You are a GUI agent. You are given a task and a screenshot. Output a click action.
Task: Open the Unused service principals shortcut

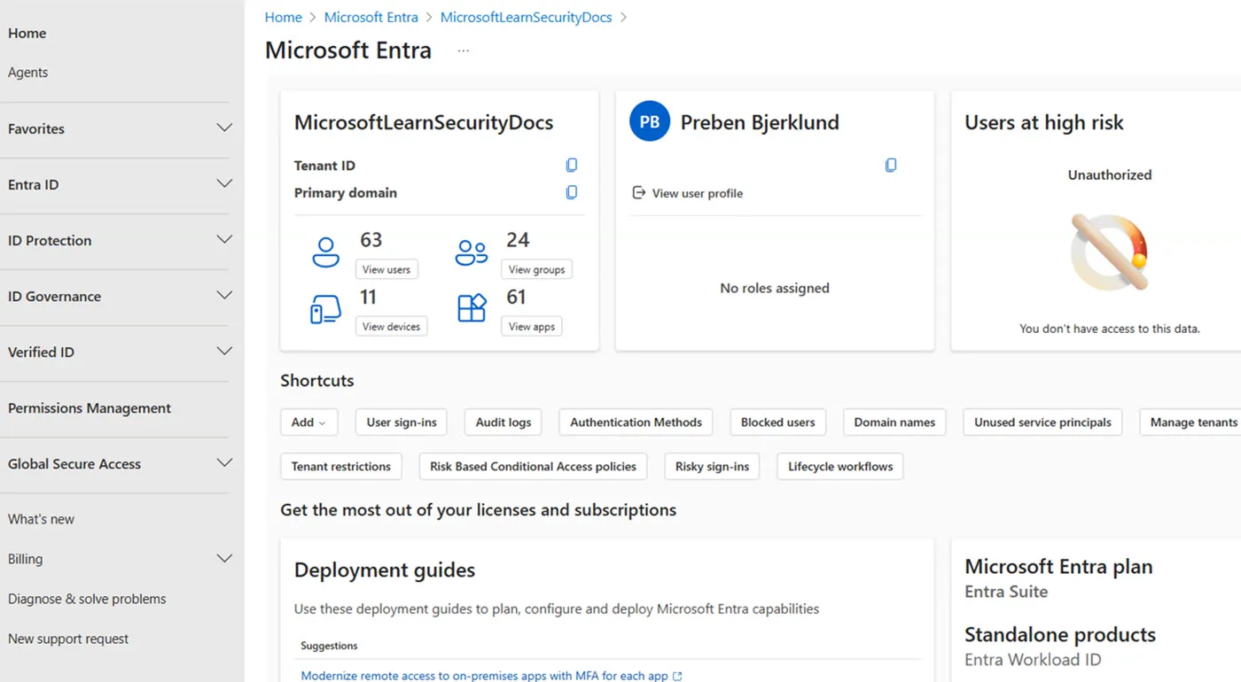click(1042, 422)
